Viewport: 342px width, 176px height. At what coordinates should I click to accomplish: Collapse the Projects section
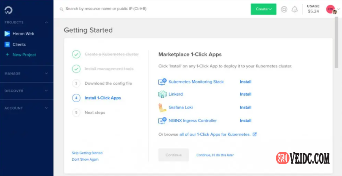click(x=46, y=22)
